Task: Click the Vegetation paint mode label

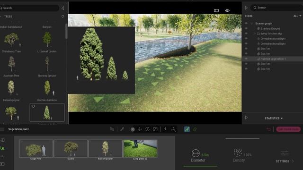Action: tap(18, 129)
